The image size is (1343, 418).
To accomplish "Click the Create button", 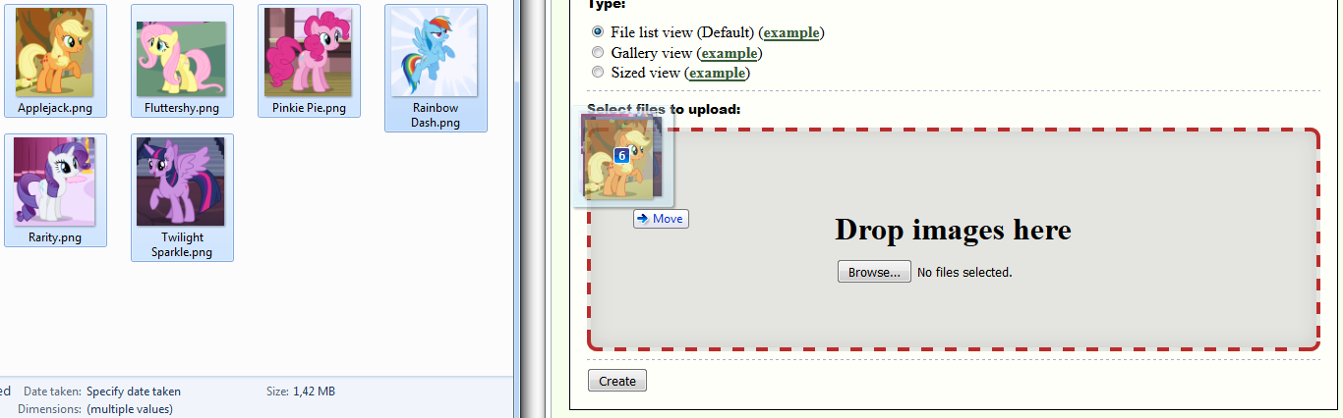I will 617,381.
